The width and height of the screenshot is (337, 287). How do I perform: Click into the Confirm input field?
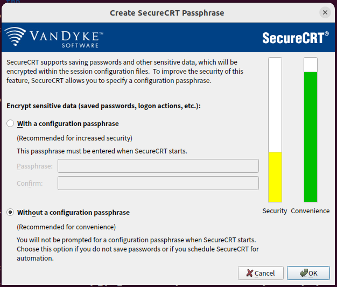[x=158, y=183]
